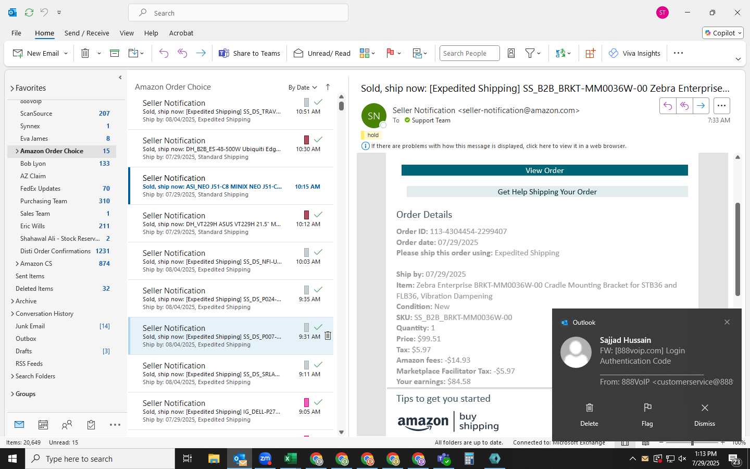Screen dimensions: 750x469
Task: Click Forward in reading pane header
Action: (x=701, y=106)
